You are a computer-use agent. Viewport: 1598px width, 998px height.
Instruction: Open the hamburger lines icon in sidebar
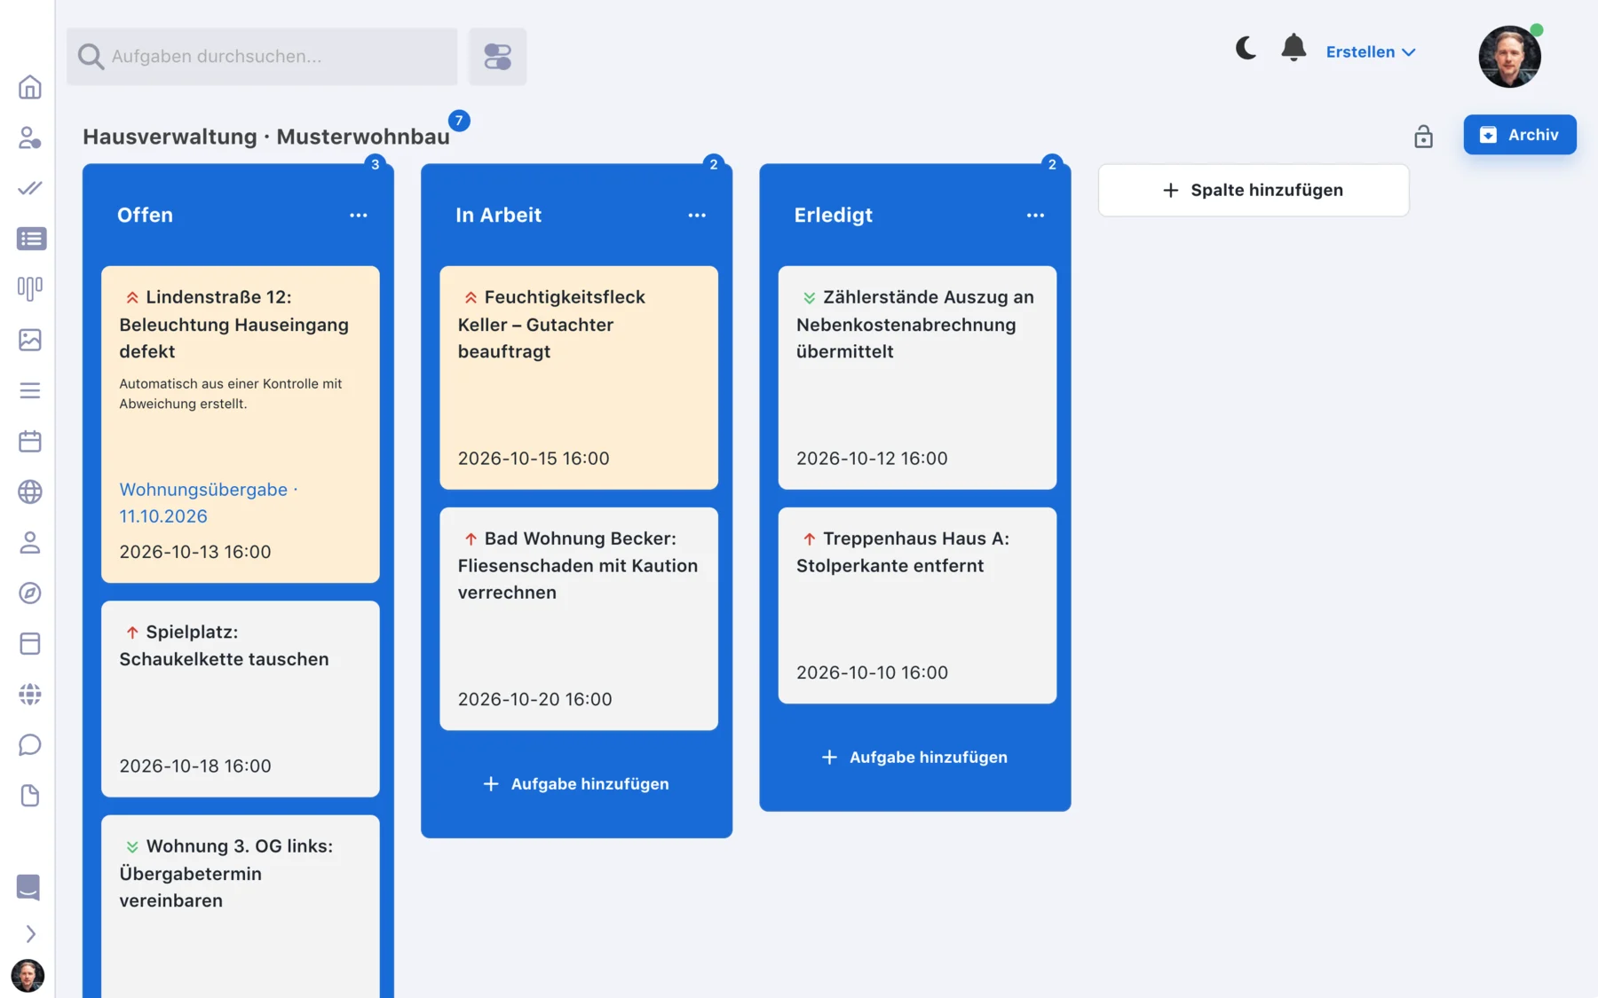30,390
